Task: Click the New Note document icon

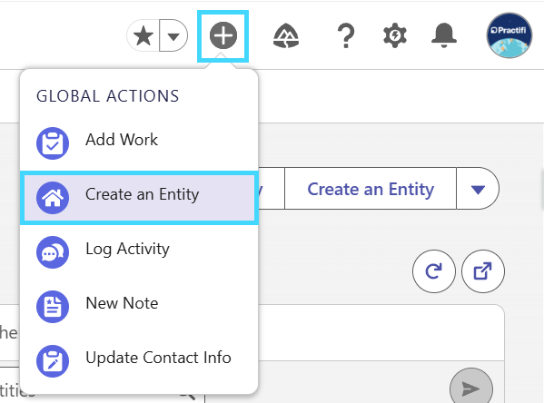Action: (x=53, y=307)
